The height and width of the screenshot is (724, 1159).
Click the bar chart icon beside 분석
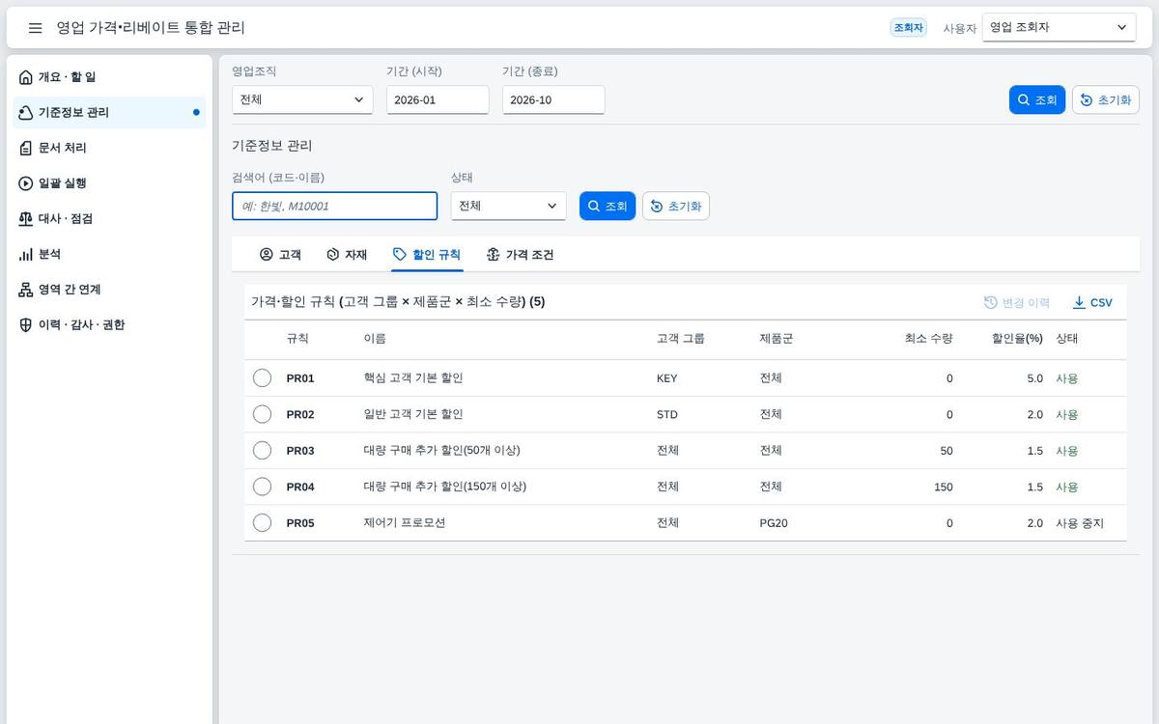pyautogui.click(x=26, y=254)
